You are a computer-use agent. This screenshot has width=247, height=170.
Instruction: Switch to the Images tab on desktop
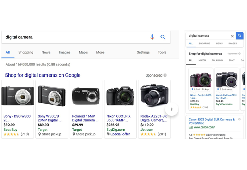64,52
